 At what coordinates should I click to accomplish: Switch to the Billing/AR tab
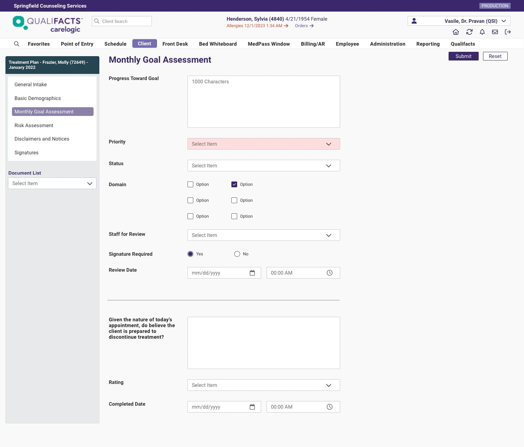point(313,44)
